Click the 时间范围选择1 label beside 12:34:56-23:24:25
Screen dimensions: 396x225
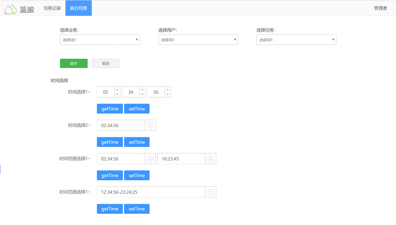73,192
